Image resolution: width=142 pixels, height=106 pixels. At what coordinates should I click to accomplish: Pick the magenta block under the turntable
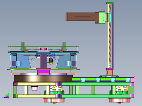pos(44,71)
